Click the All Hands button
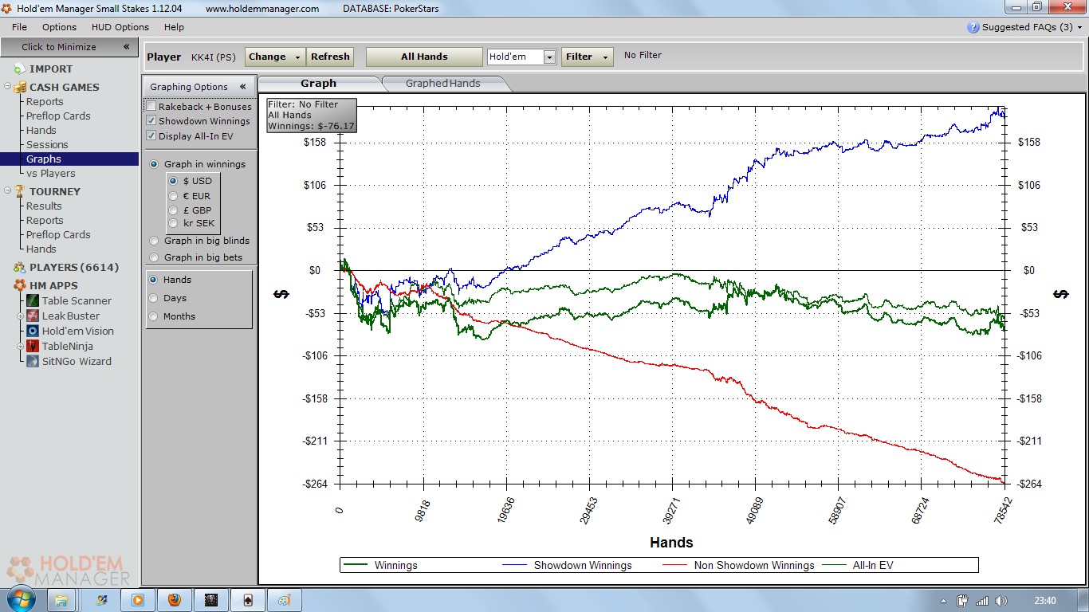The height and width of the screenshot is (612, 1089). click(x=424, y=57)
